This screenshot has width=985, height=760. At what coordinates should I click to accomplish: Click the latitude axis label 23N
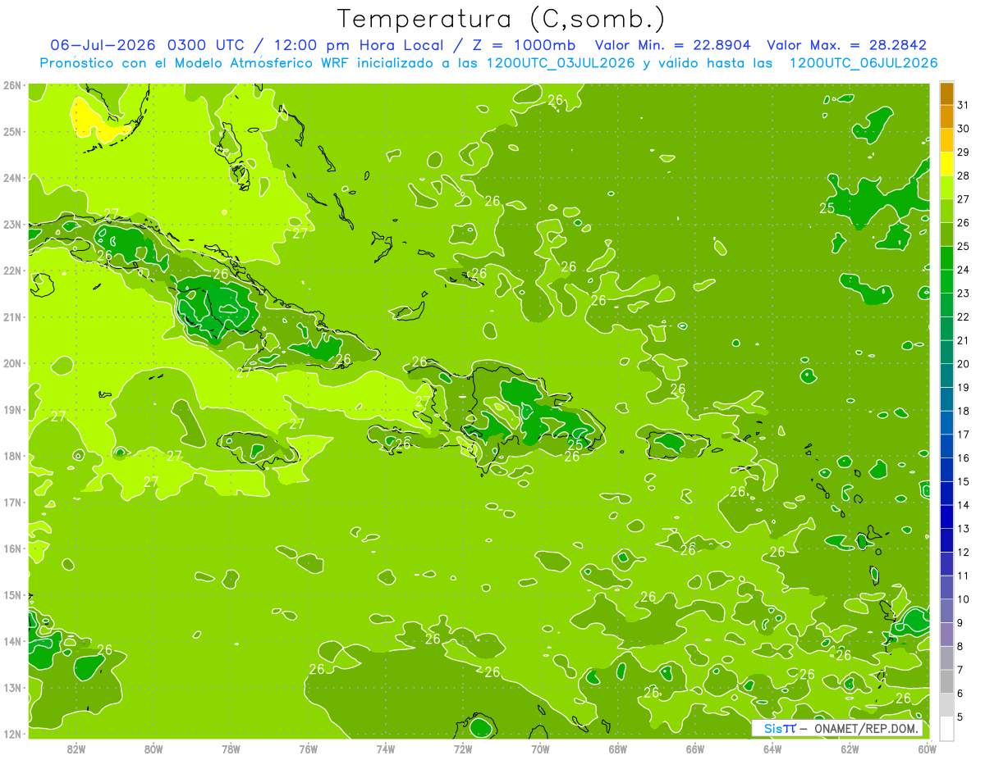pyautogui.click(x=12, y=224)
